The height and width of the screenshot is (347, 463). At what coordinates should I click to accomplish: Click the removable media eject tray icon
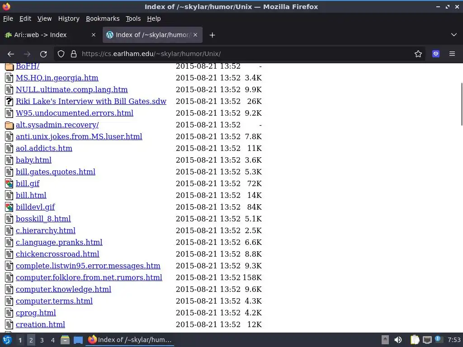(x=385, y=340)
